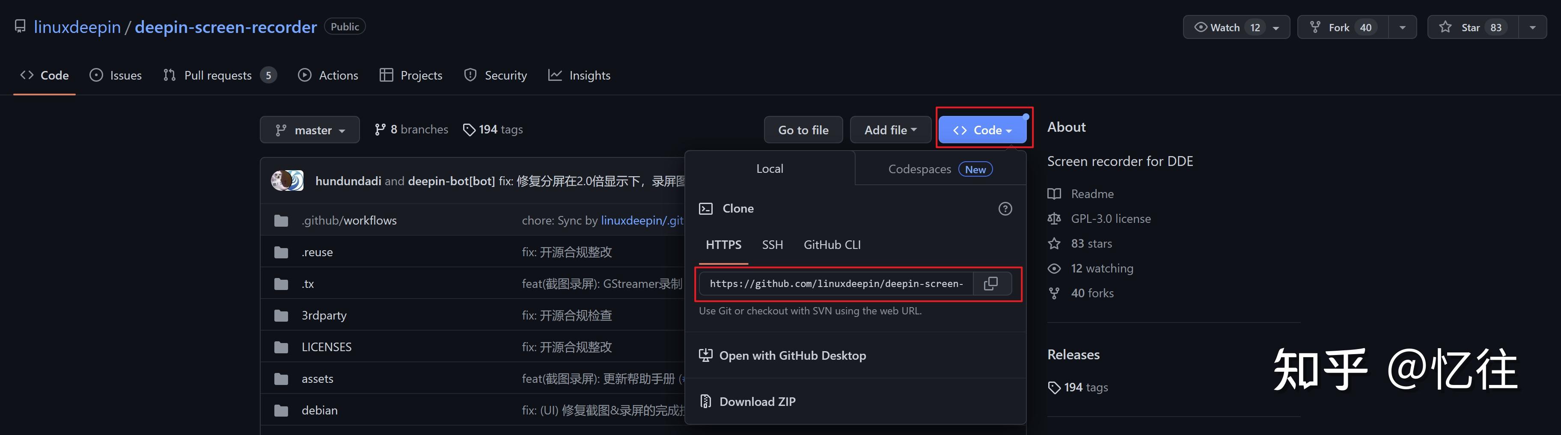Image resolution: width=1561 pixels, height=435 pixels.
Task: Click fork icon next to 40 forks
Action: pyautogui.click(x=1054, y=293)
